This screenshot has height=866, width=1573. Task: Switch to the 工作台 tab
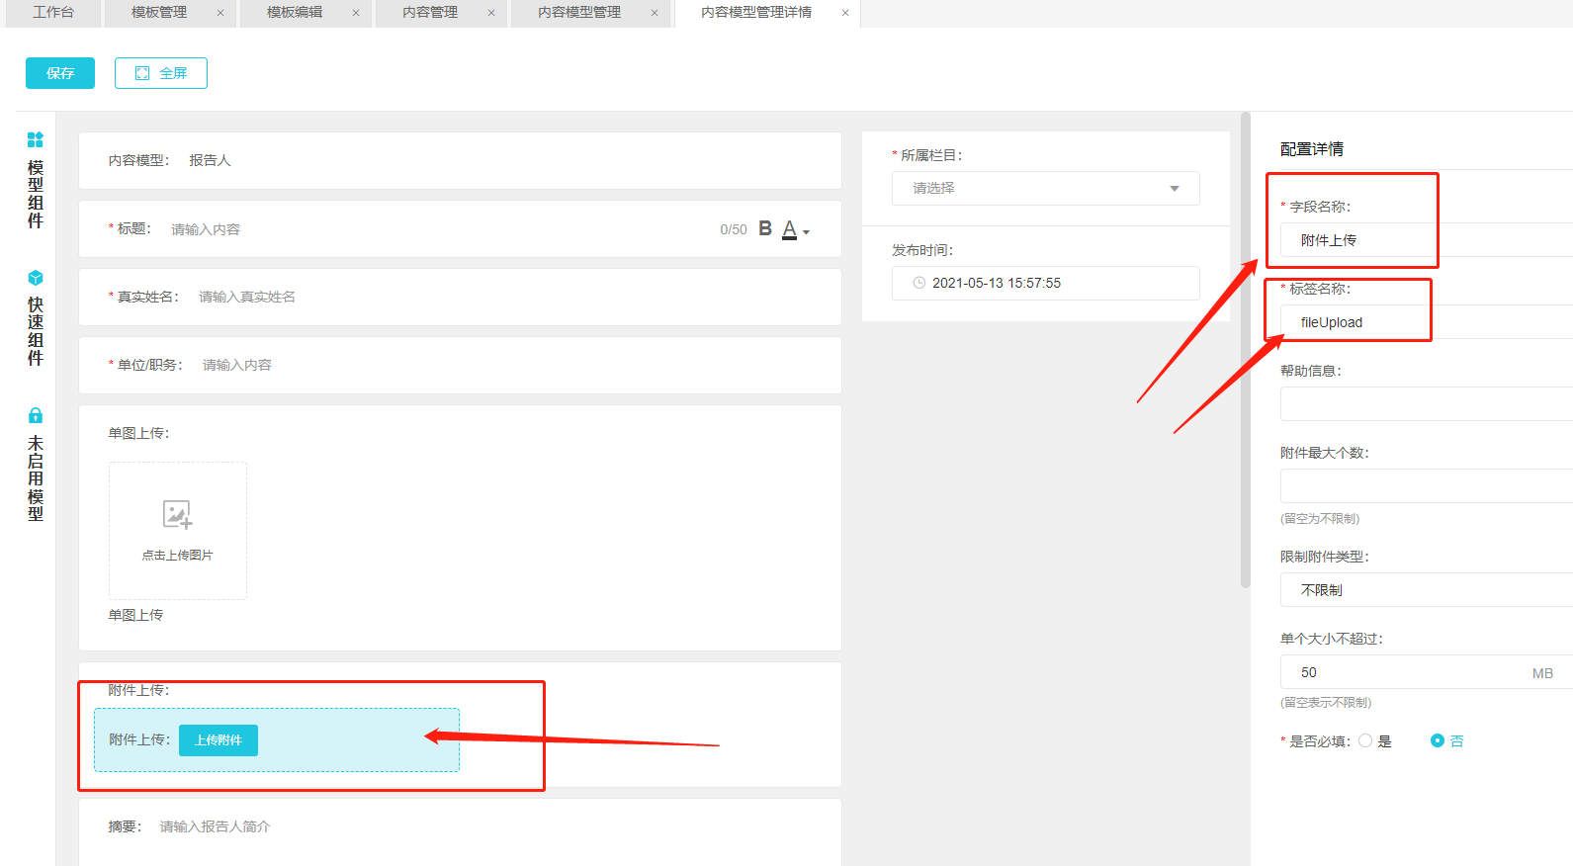pyautogui.click(x=53, y=13)
